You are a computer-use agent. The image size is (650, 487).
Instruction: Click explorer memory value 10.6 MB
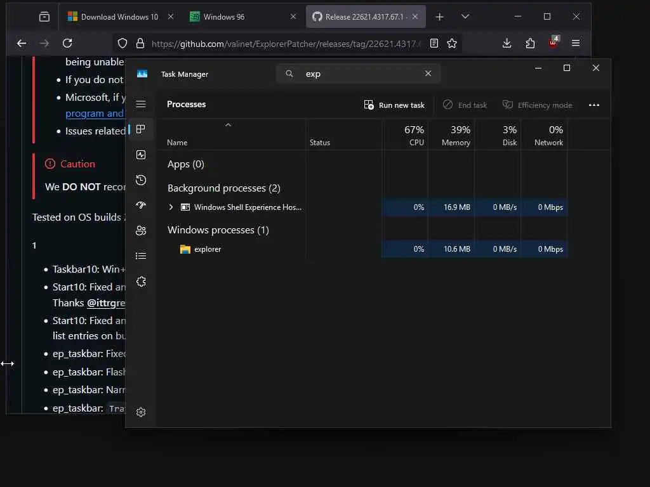point(457,249)
